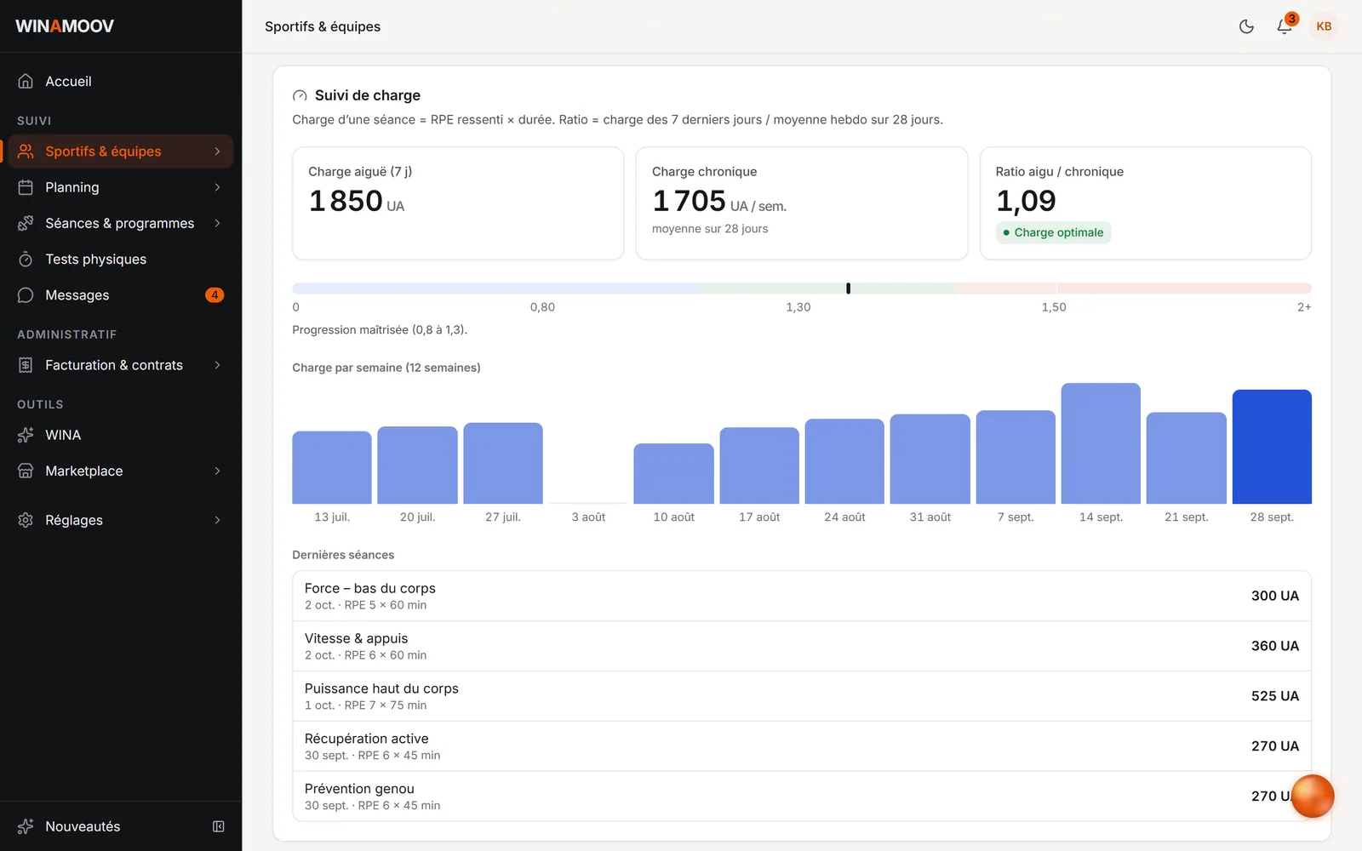The image size is (1362, 851).
Task: Click the WINAMOOV logo
Action: (x=65, y=26)
